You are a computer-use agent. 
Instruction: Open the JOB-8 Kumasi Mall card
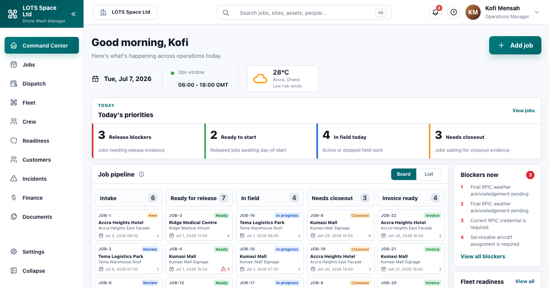(x=340, y=225)
